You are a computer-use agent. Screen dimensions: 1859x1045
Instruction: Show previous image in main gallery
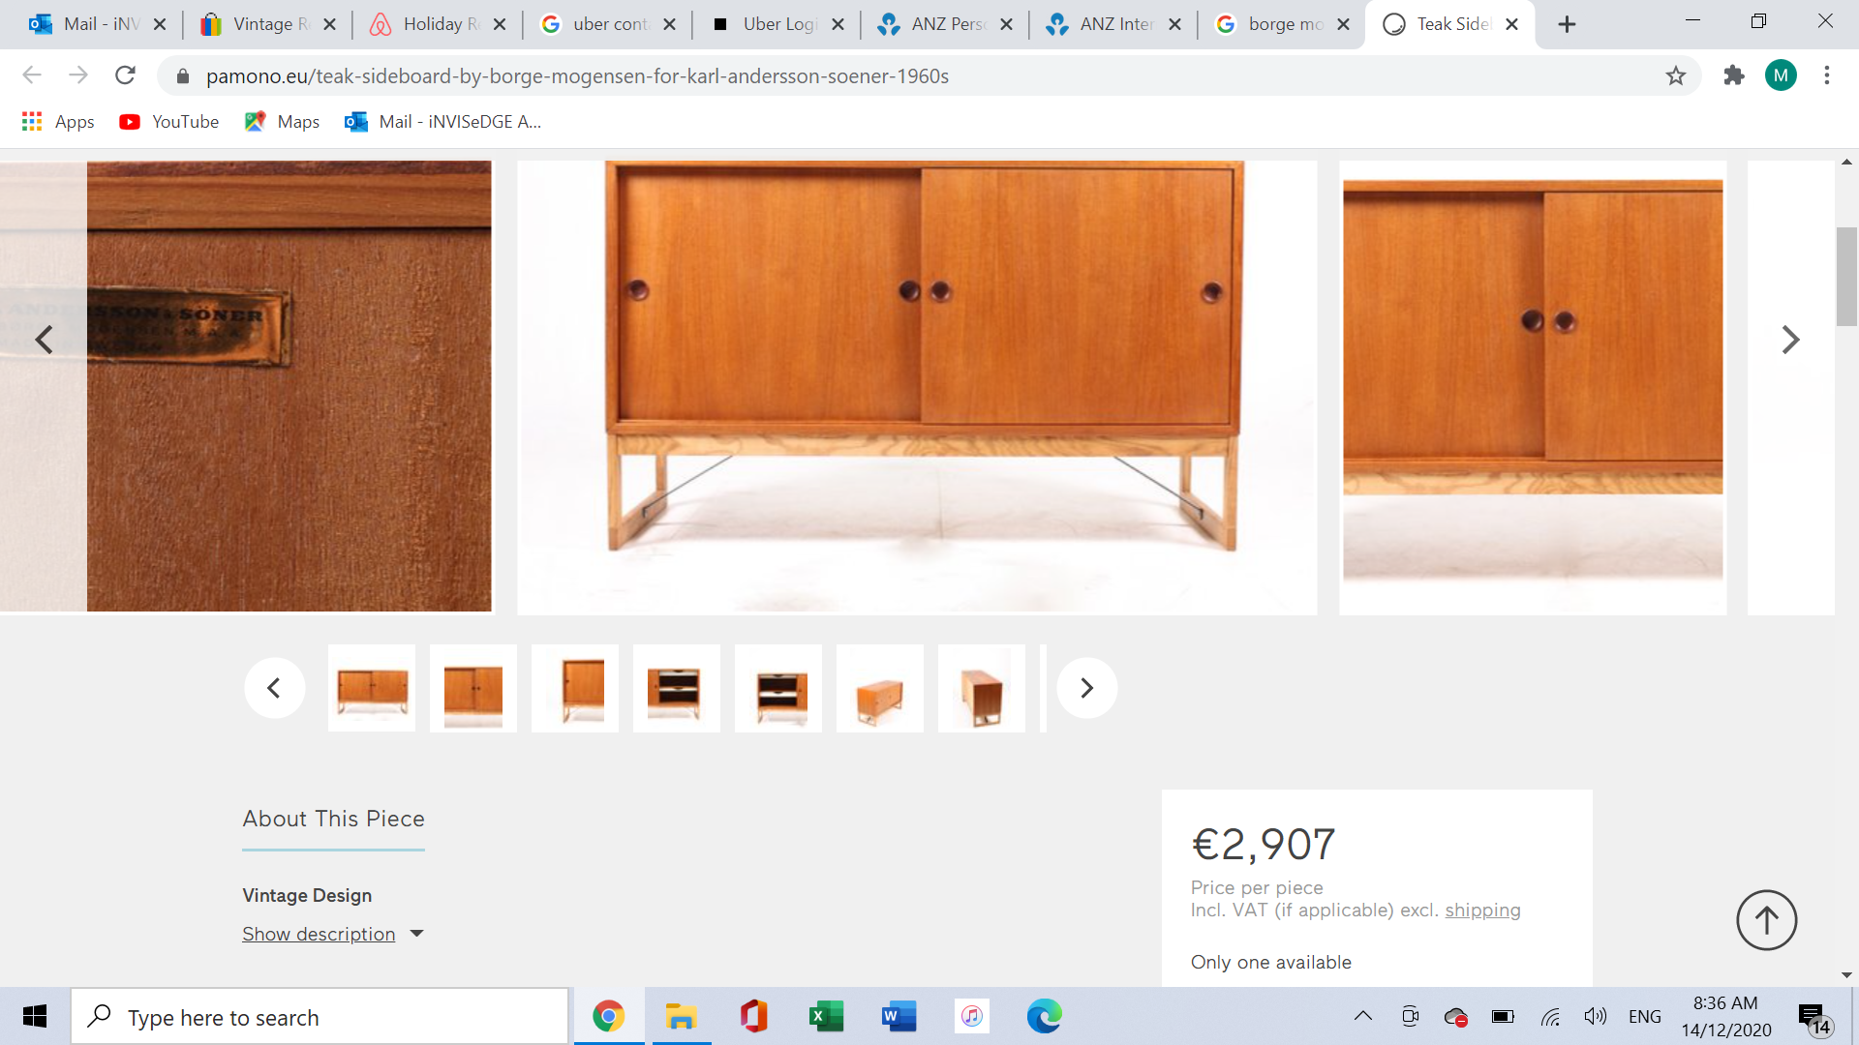45,340
